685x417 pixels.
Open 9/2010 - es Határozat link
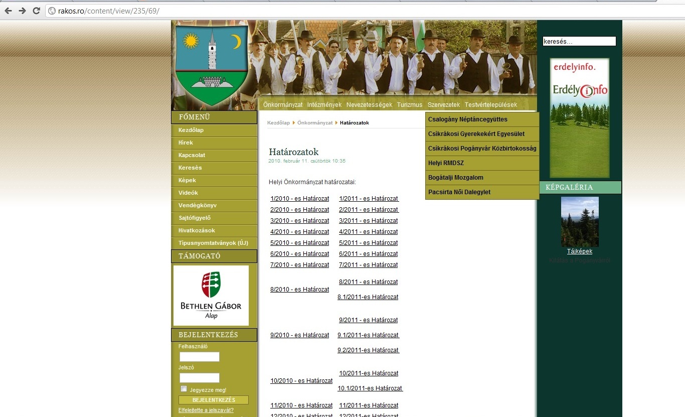coord(300,335)
